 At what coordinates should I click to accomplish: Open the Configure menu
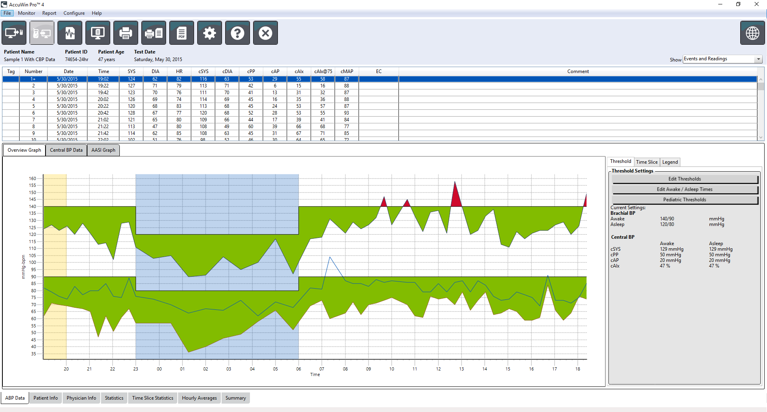click(74, 13)
